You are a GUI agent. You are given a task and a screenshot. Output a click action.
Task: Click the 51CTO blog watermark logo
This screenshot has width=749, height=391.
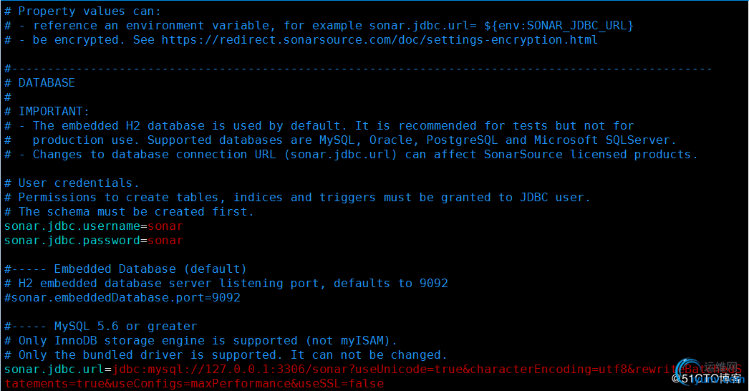[x=708, y=373]
